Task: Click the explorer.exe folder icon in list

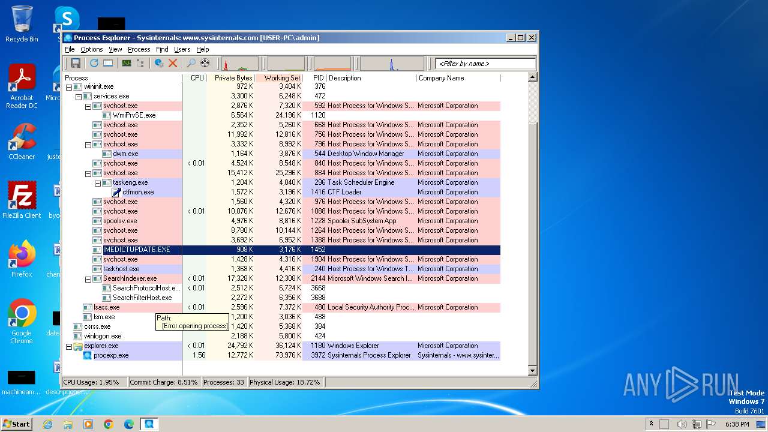Action: pyautogui.click(x=78, y=346)
